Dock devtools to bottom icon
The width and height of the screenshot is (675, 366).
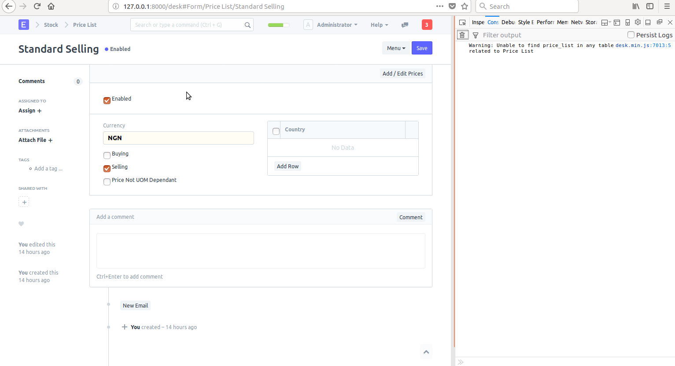pyautogui.click(x=648, y=22)
